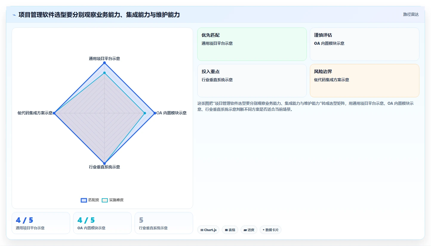Click the blue data point at 行业垂直系统示意
The width and height of the screenshot is (431, 246).
tap(104, 163)
